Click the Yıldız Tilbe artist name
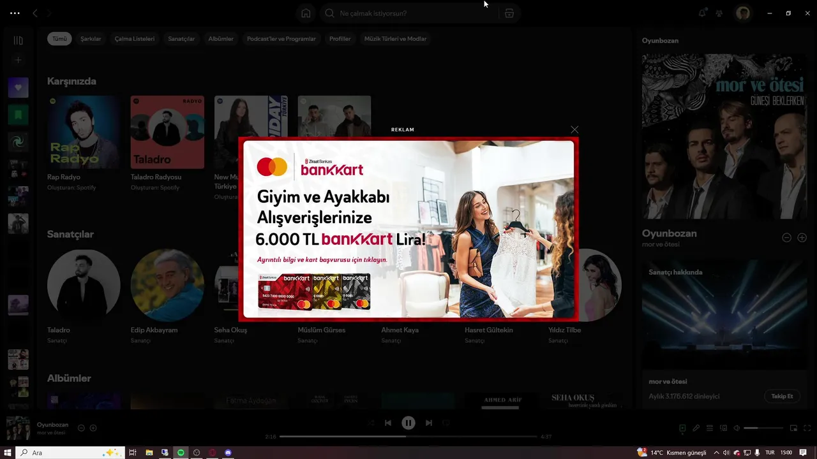This screenshot has width=817, height=459. [564, 330]
